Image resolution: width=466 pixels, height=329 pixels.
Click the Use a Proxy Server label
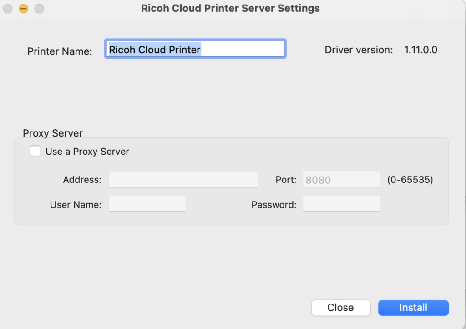[87, 152]
